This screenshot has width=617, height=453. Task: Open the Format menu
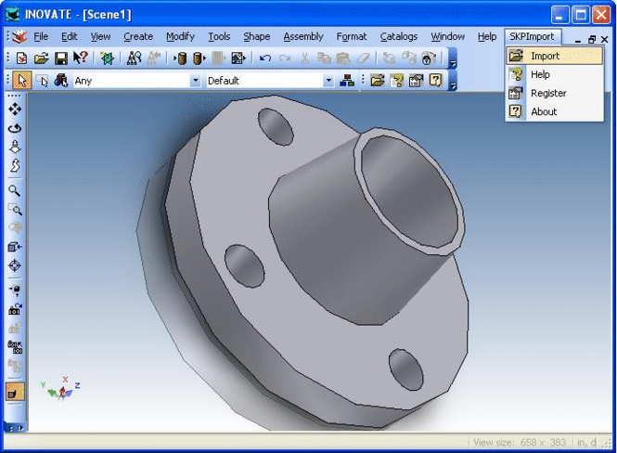tap(352, 36)
